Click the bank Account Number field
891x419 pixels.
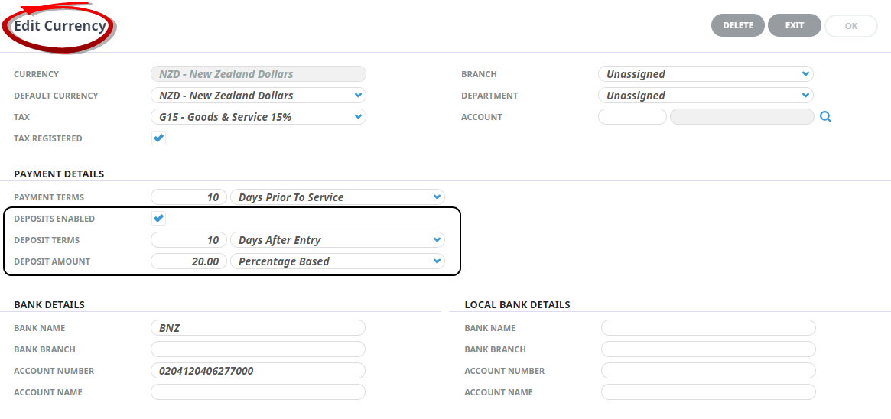[258, 371]
